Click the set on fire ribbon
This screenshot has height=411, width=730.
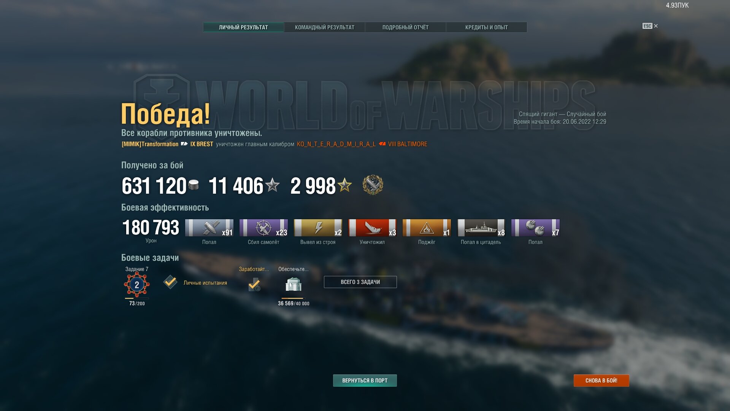(x=427, y=228)
